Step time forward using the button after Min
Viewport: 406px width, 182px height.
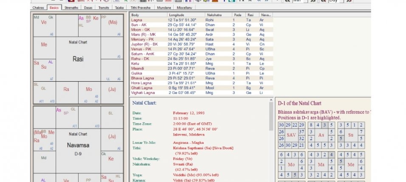pos(313,1)
